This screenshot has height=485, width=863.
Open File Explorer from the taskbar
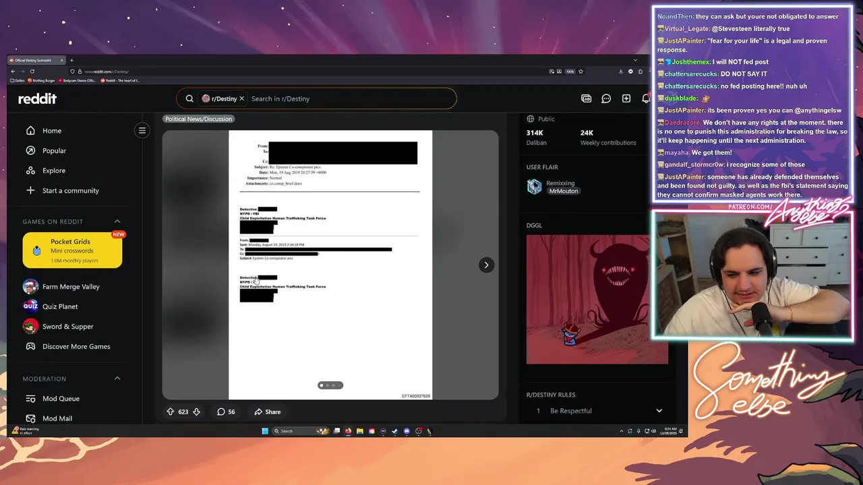click(x=359, y=431)
